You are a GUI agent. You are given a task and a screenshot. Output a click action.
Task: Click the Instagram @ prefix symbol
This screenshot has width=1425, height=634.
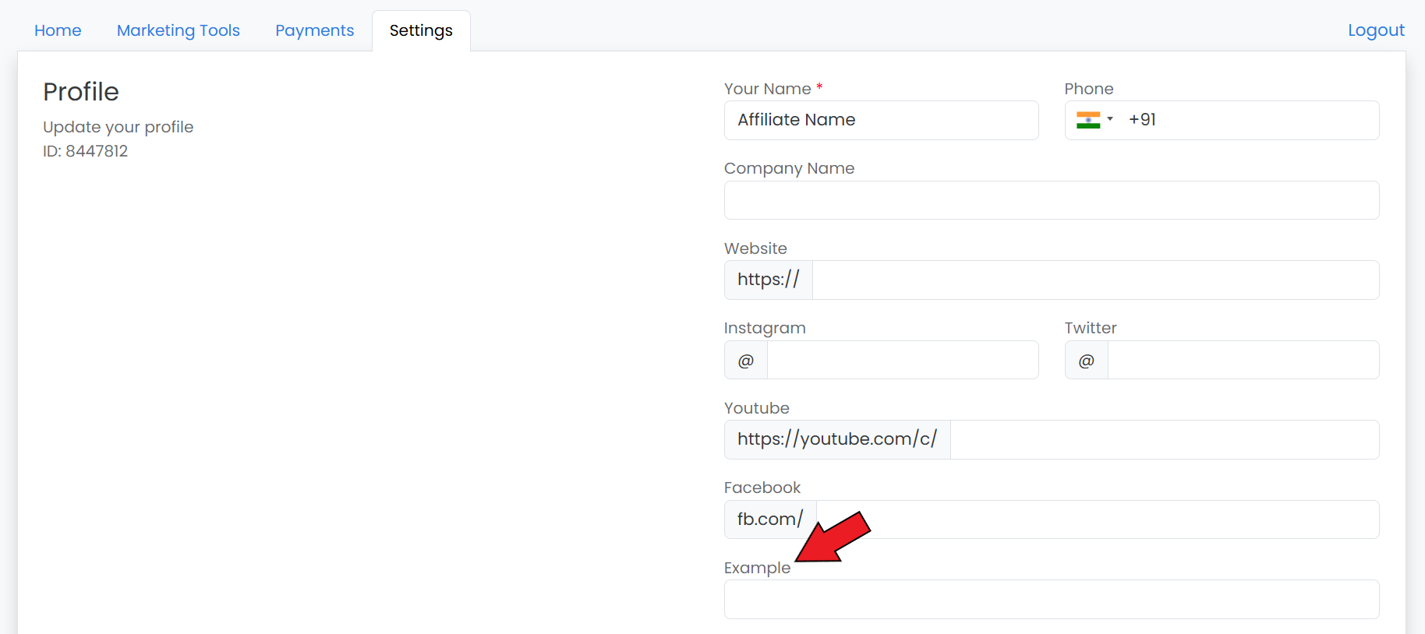746,361
